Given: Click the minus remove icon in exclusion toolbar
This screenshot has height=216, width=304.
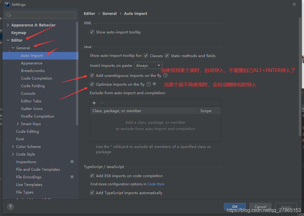Looking at the screenshot, I should pyautogui.click(x=102, y=103).
